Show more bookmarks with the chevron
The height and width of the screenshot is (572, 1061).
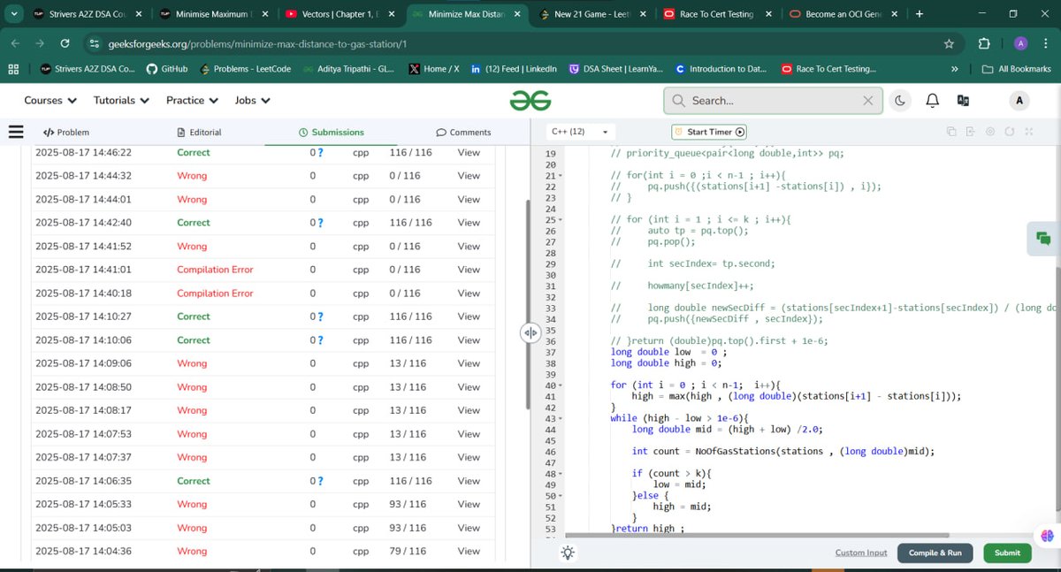(x=954, y=69)
